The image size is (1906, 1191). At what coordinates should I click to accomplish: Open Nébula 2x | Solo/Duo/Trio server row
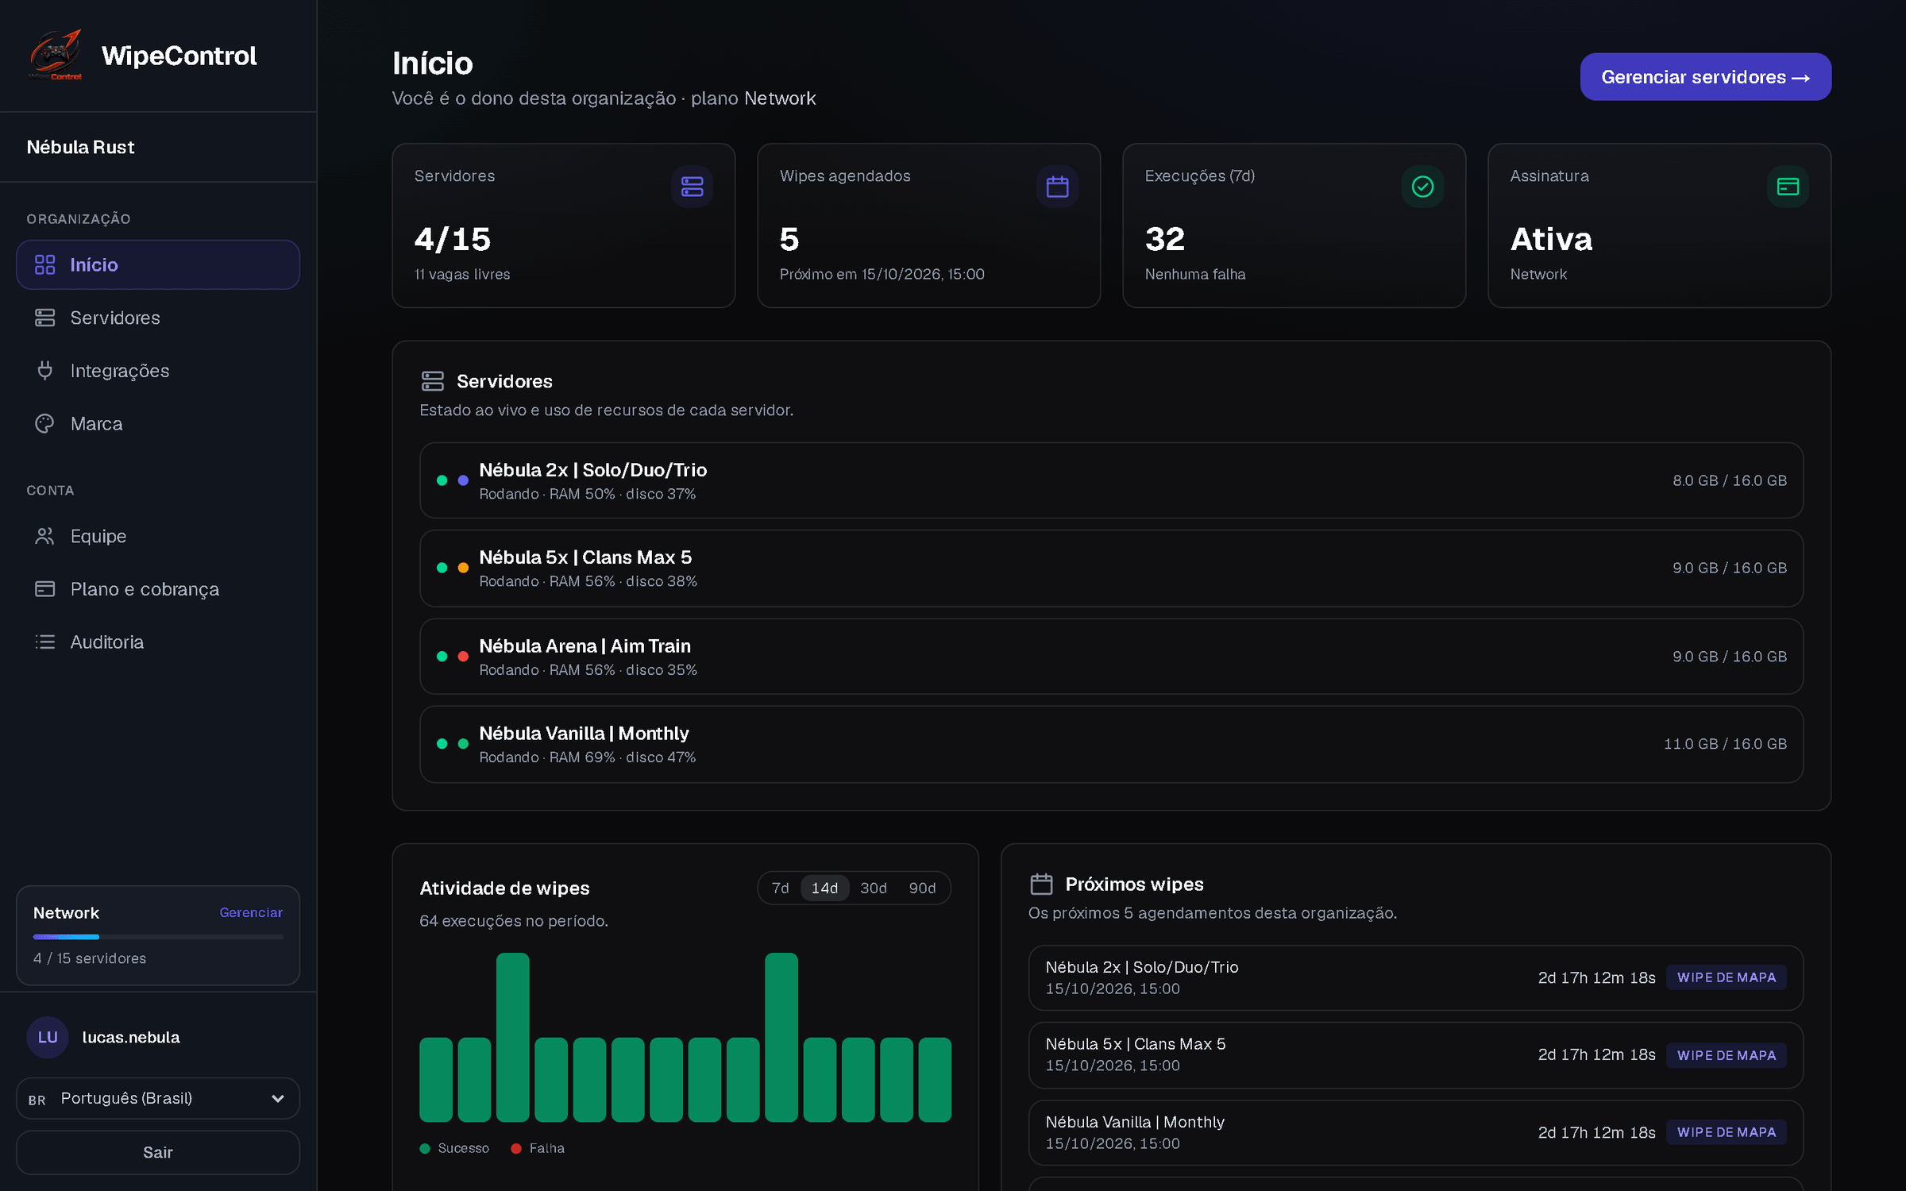pos(1111,480)
